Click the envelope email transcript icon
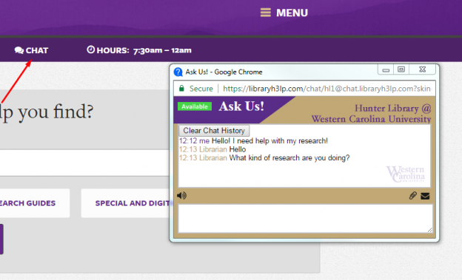The width and height of the screenshot is (462, 280). coord(425,196)
